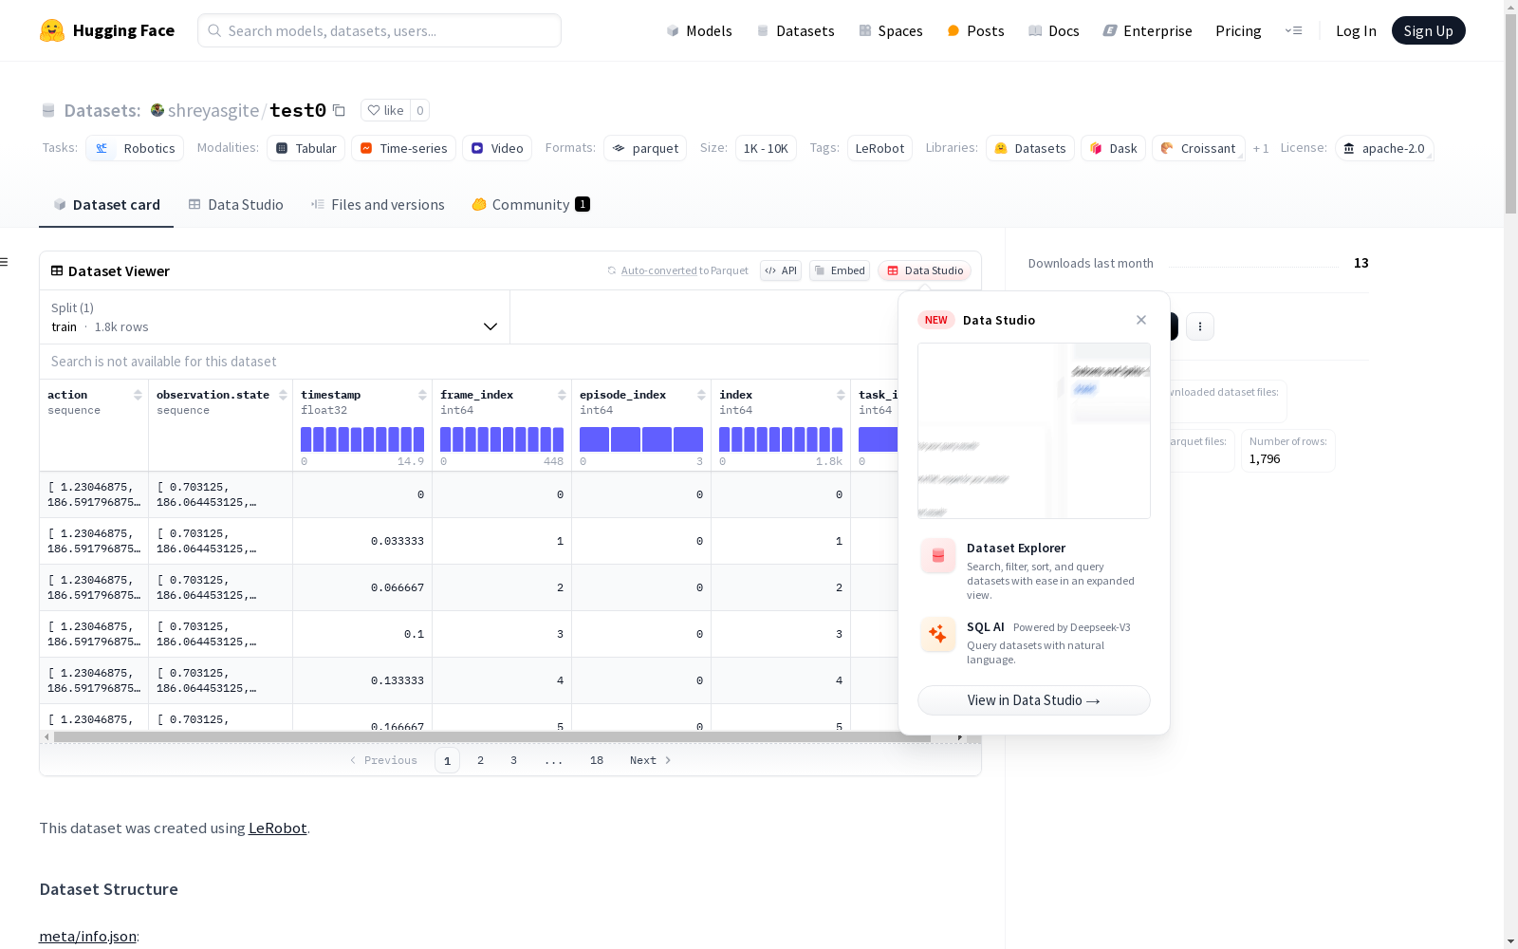Click the Log In link

(1356, 30)
